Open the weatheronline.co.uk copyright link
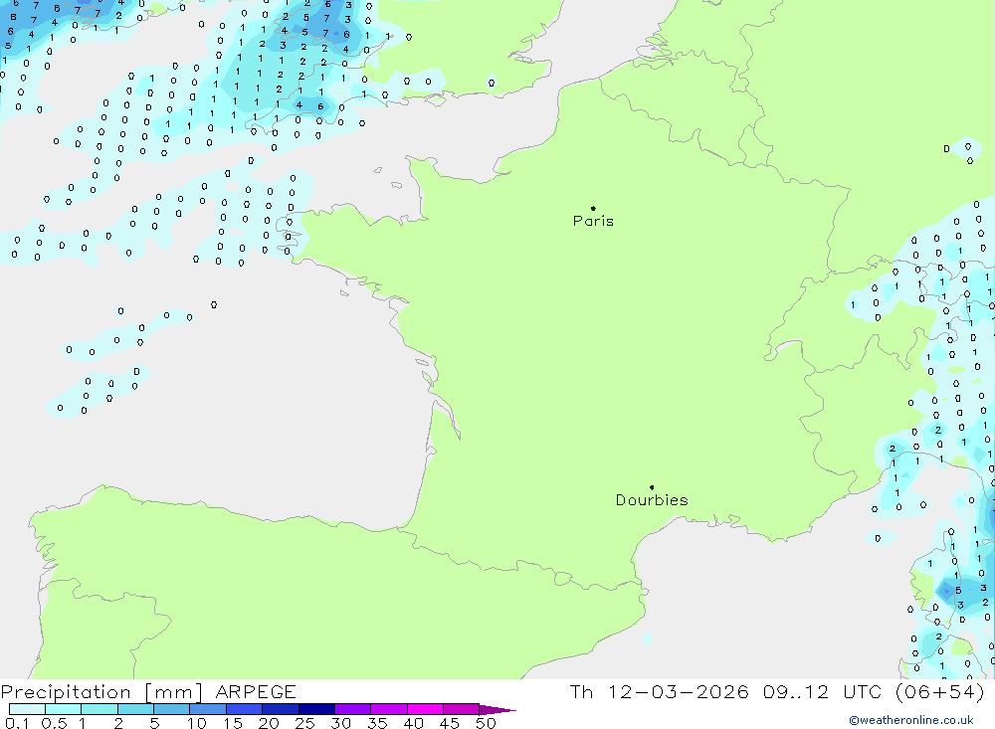Image resolution: width=995 pixels, height=729 pixels. pyautogui.click(x=911, y=720)
